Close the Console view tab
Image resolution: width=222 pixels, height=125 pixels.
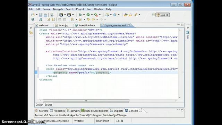[x=140, y=110]
